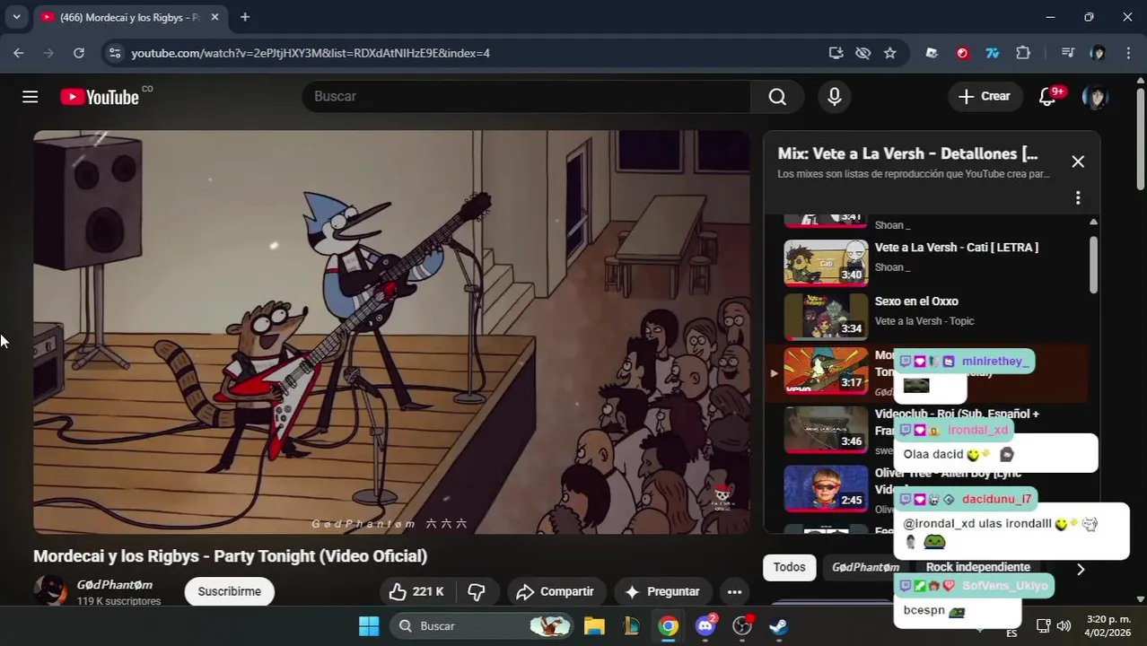The height and width of the screenshot is (646, 1147).
Task: Go to the YouTube home logo
Action: pos(100,97)
